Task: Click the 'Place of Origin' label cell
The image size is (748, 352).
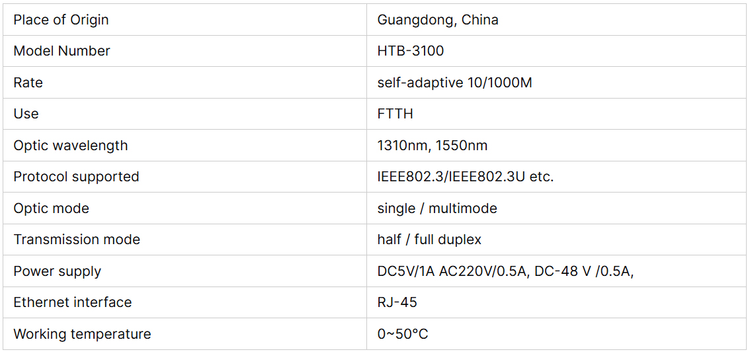Action: tap(61, 20)
